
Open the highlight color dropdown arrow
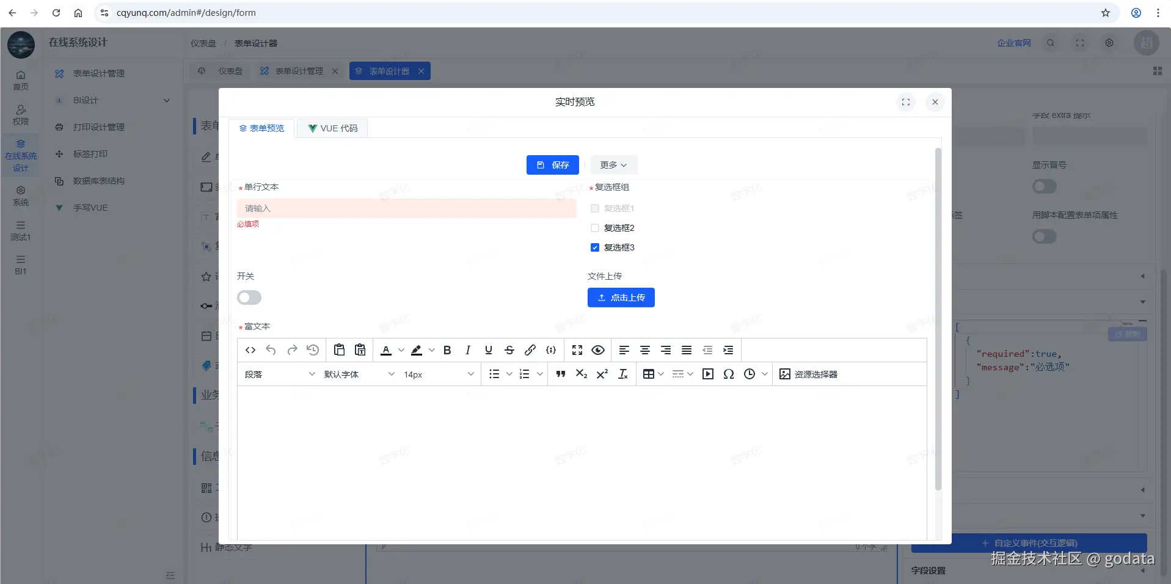[432, 350]
